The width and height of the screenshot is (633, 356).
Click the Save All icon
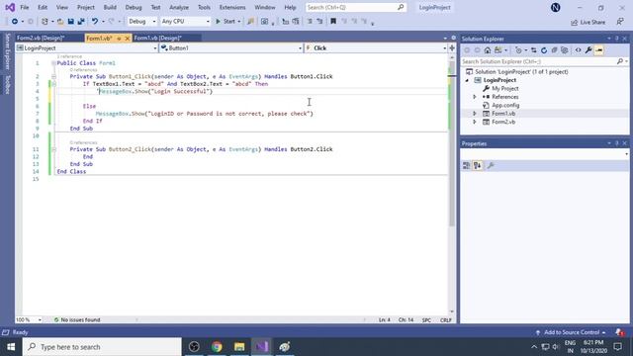(81, 22)
